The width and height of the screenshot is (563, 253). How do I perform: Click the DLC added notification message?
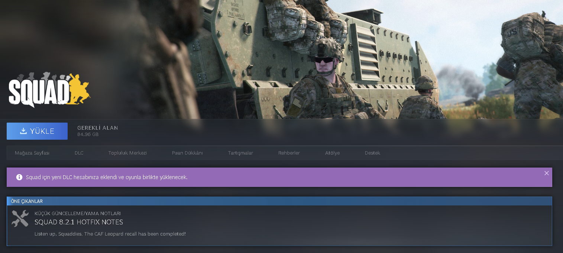[x=107, y=177]
